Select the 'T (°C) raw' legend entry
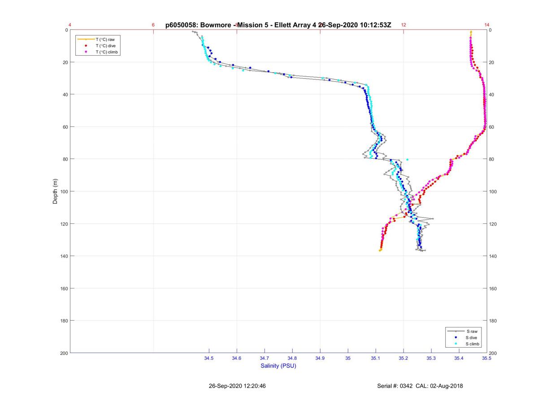538x397 pixels. 105,39
